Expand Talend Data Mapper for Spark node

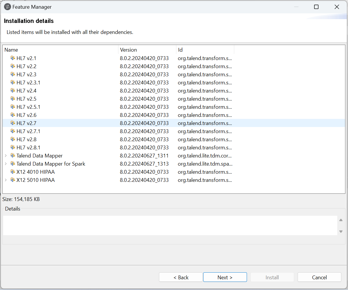pos(6,164)
